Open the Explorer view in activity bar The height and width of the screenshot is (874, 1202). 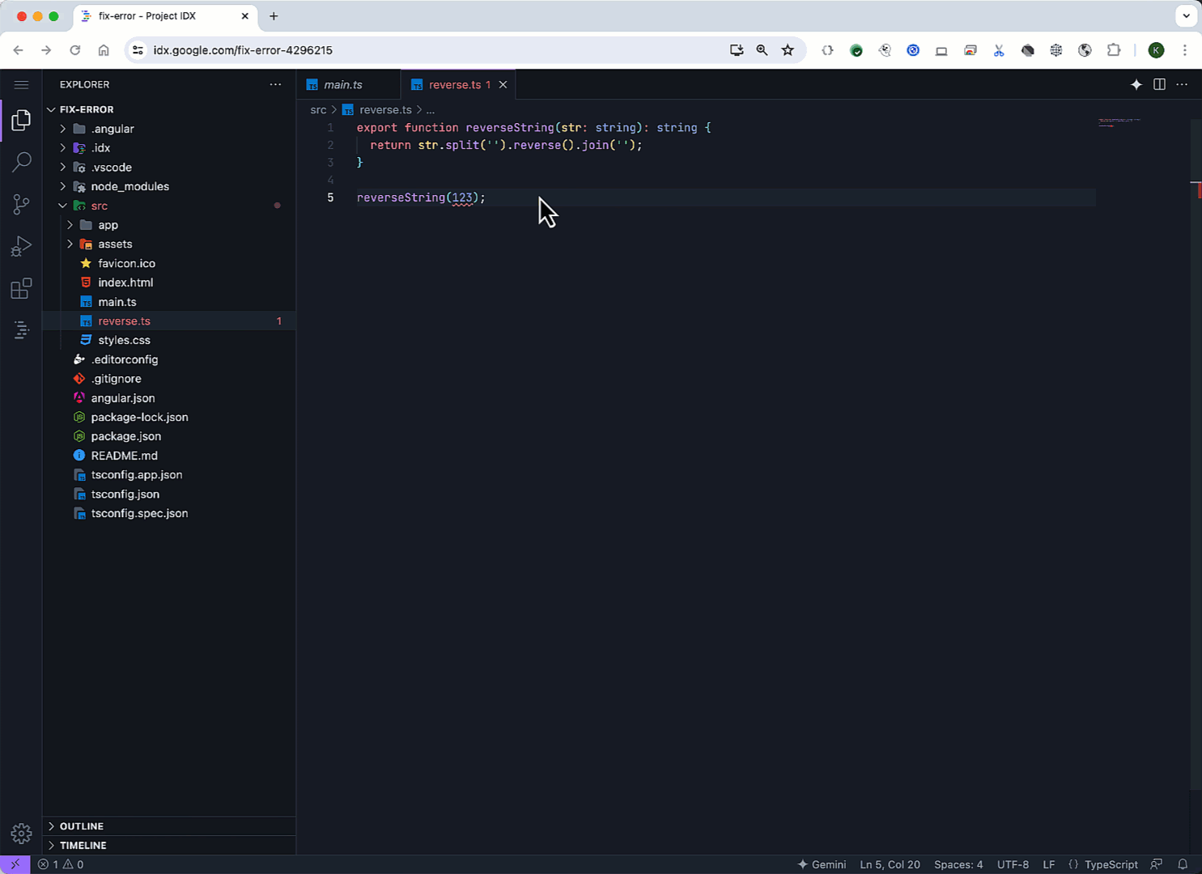click(21, 121)
